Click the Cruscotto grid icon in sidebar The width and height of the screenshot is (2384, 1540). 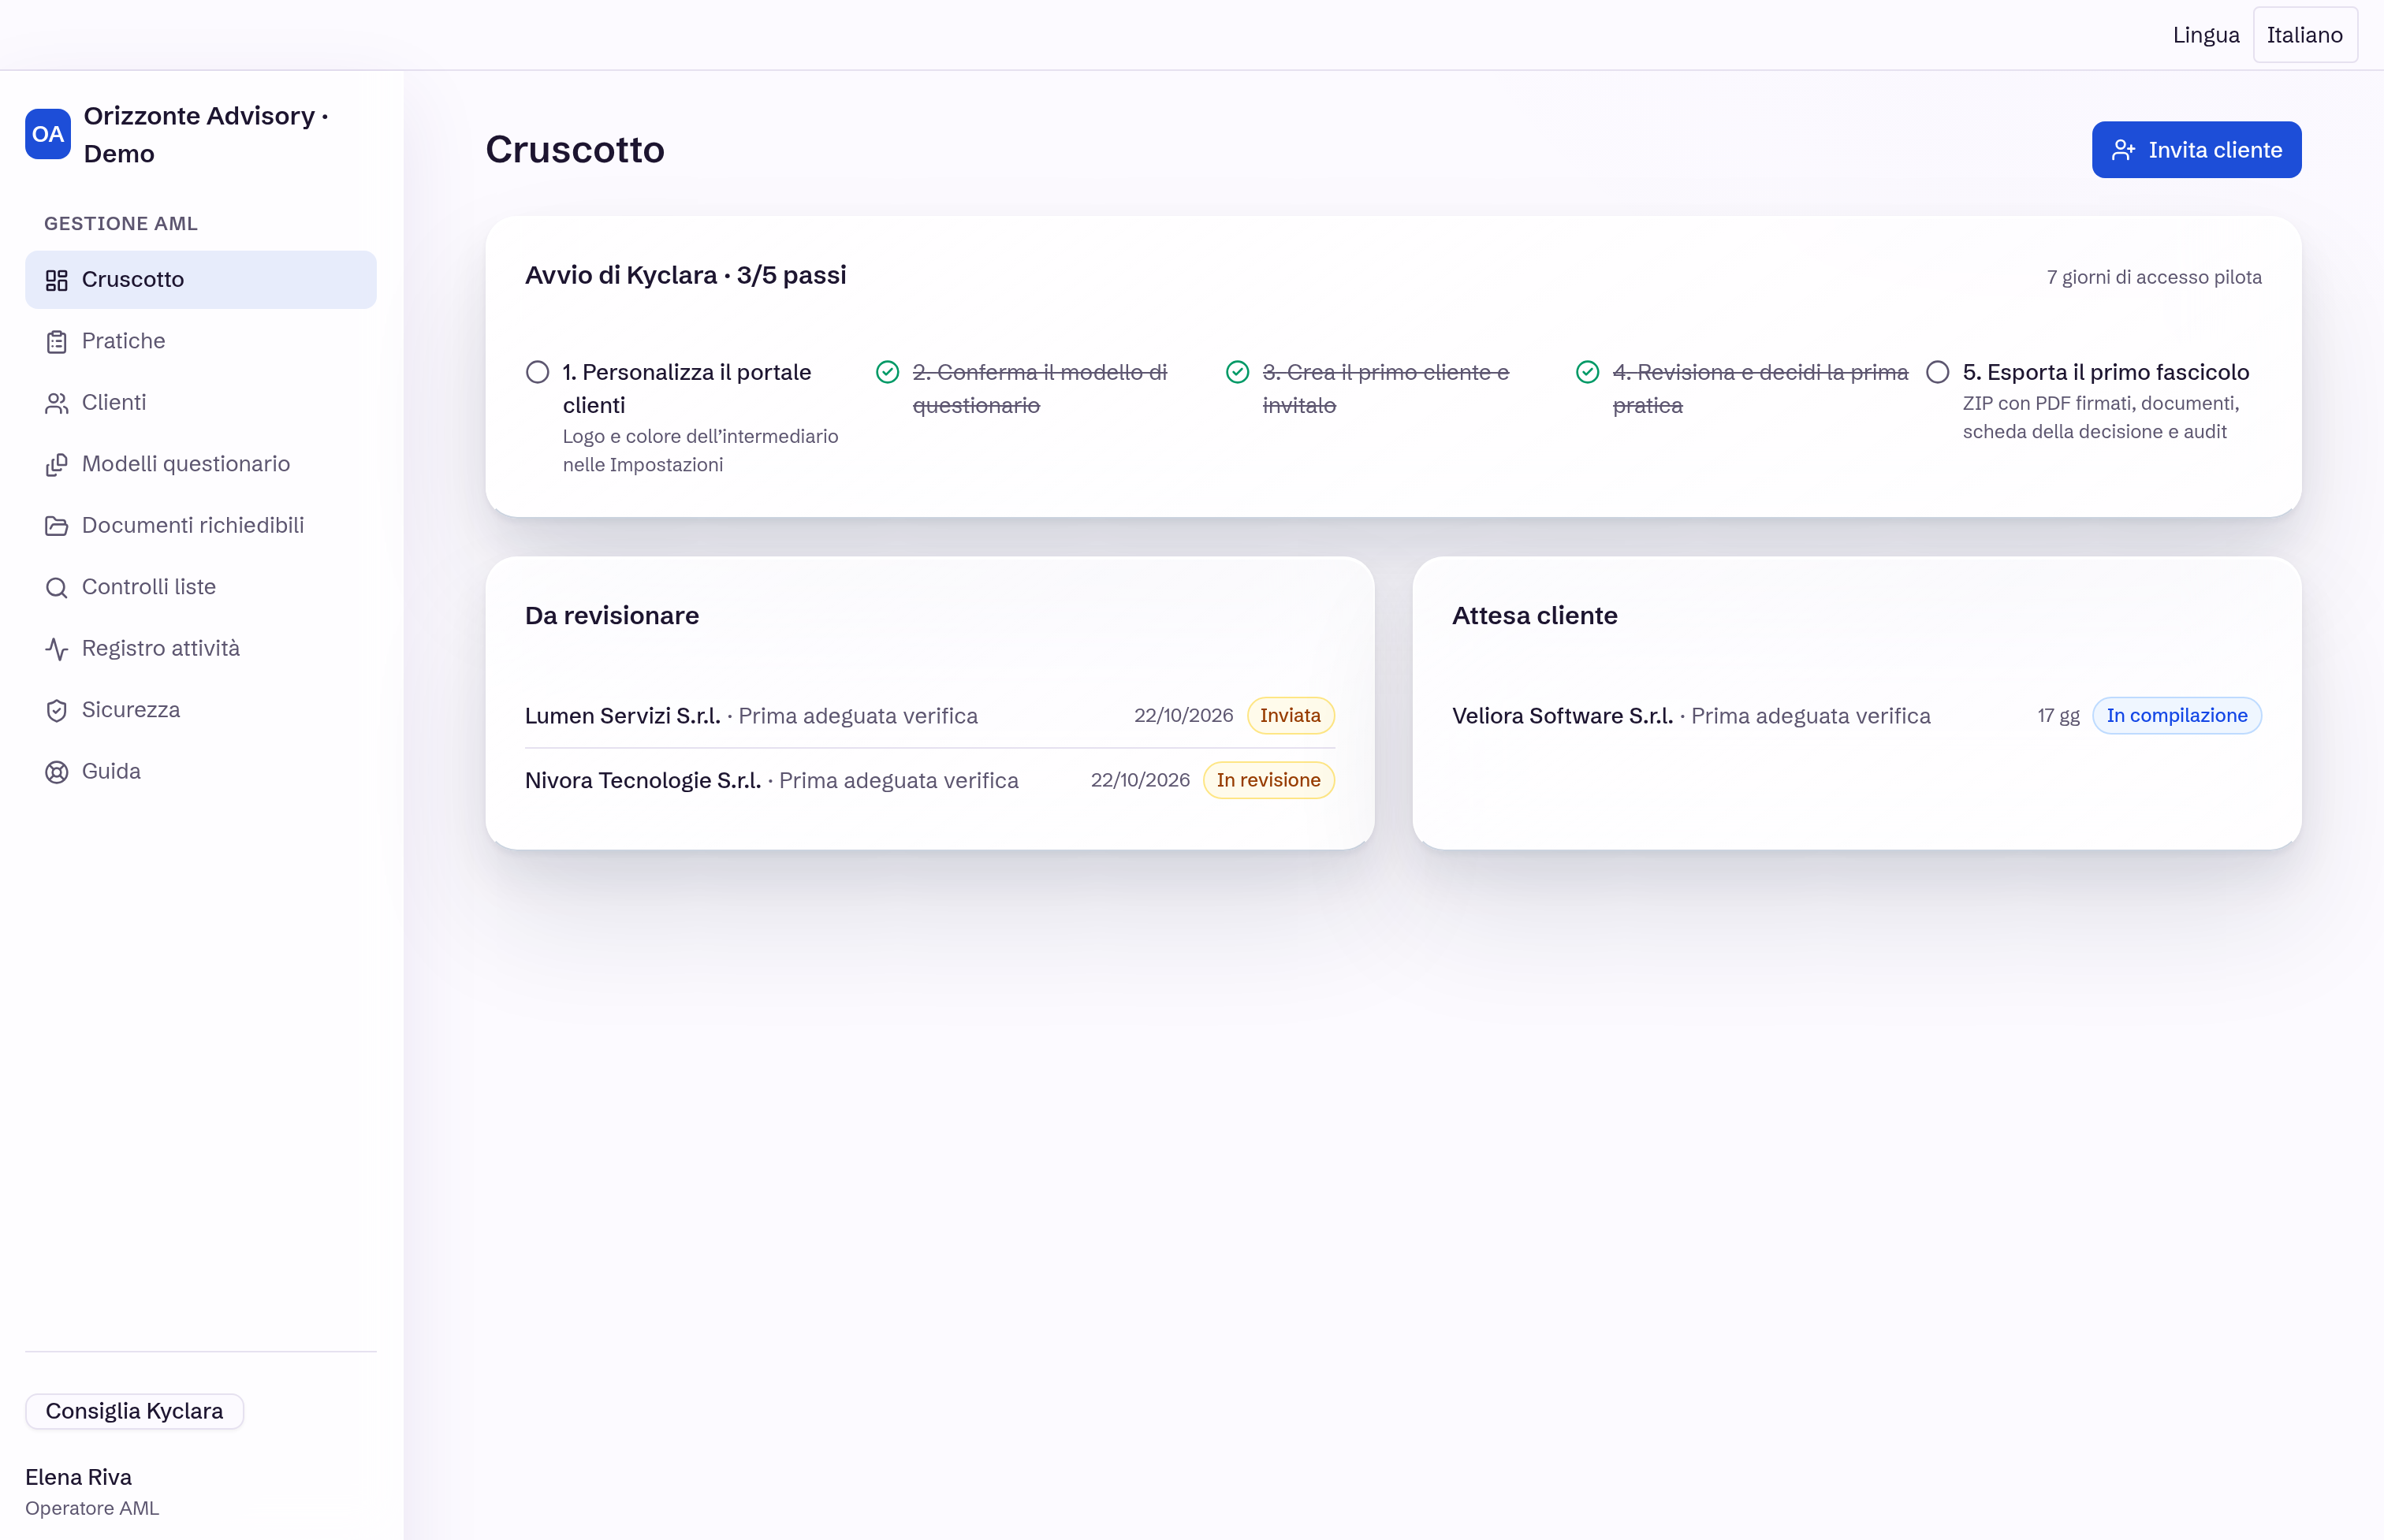click(x=57, y=280)
